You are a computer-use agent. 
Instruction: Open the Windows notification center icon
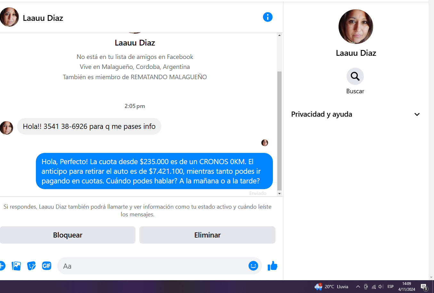tap(424, 287)
